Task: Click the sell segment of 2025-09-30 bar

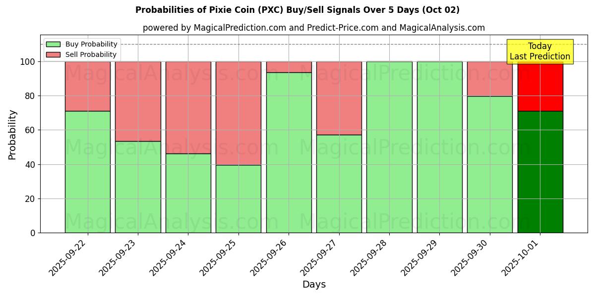Action: [x=489, y=79]
